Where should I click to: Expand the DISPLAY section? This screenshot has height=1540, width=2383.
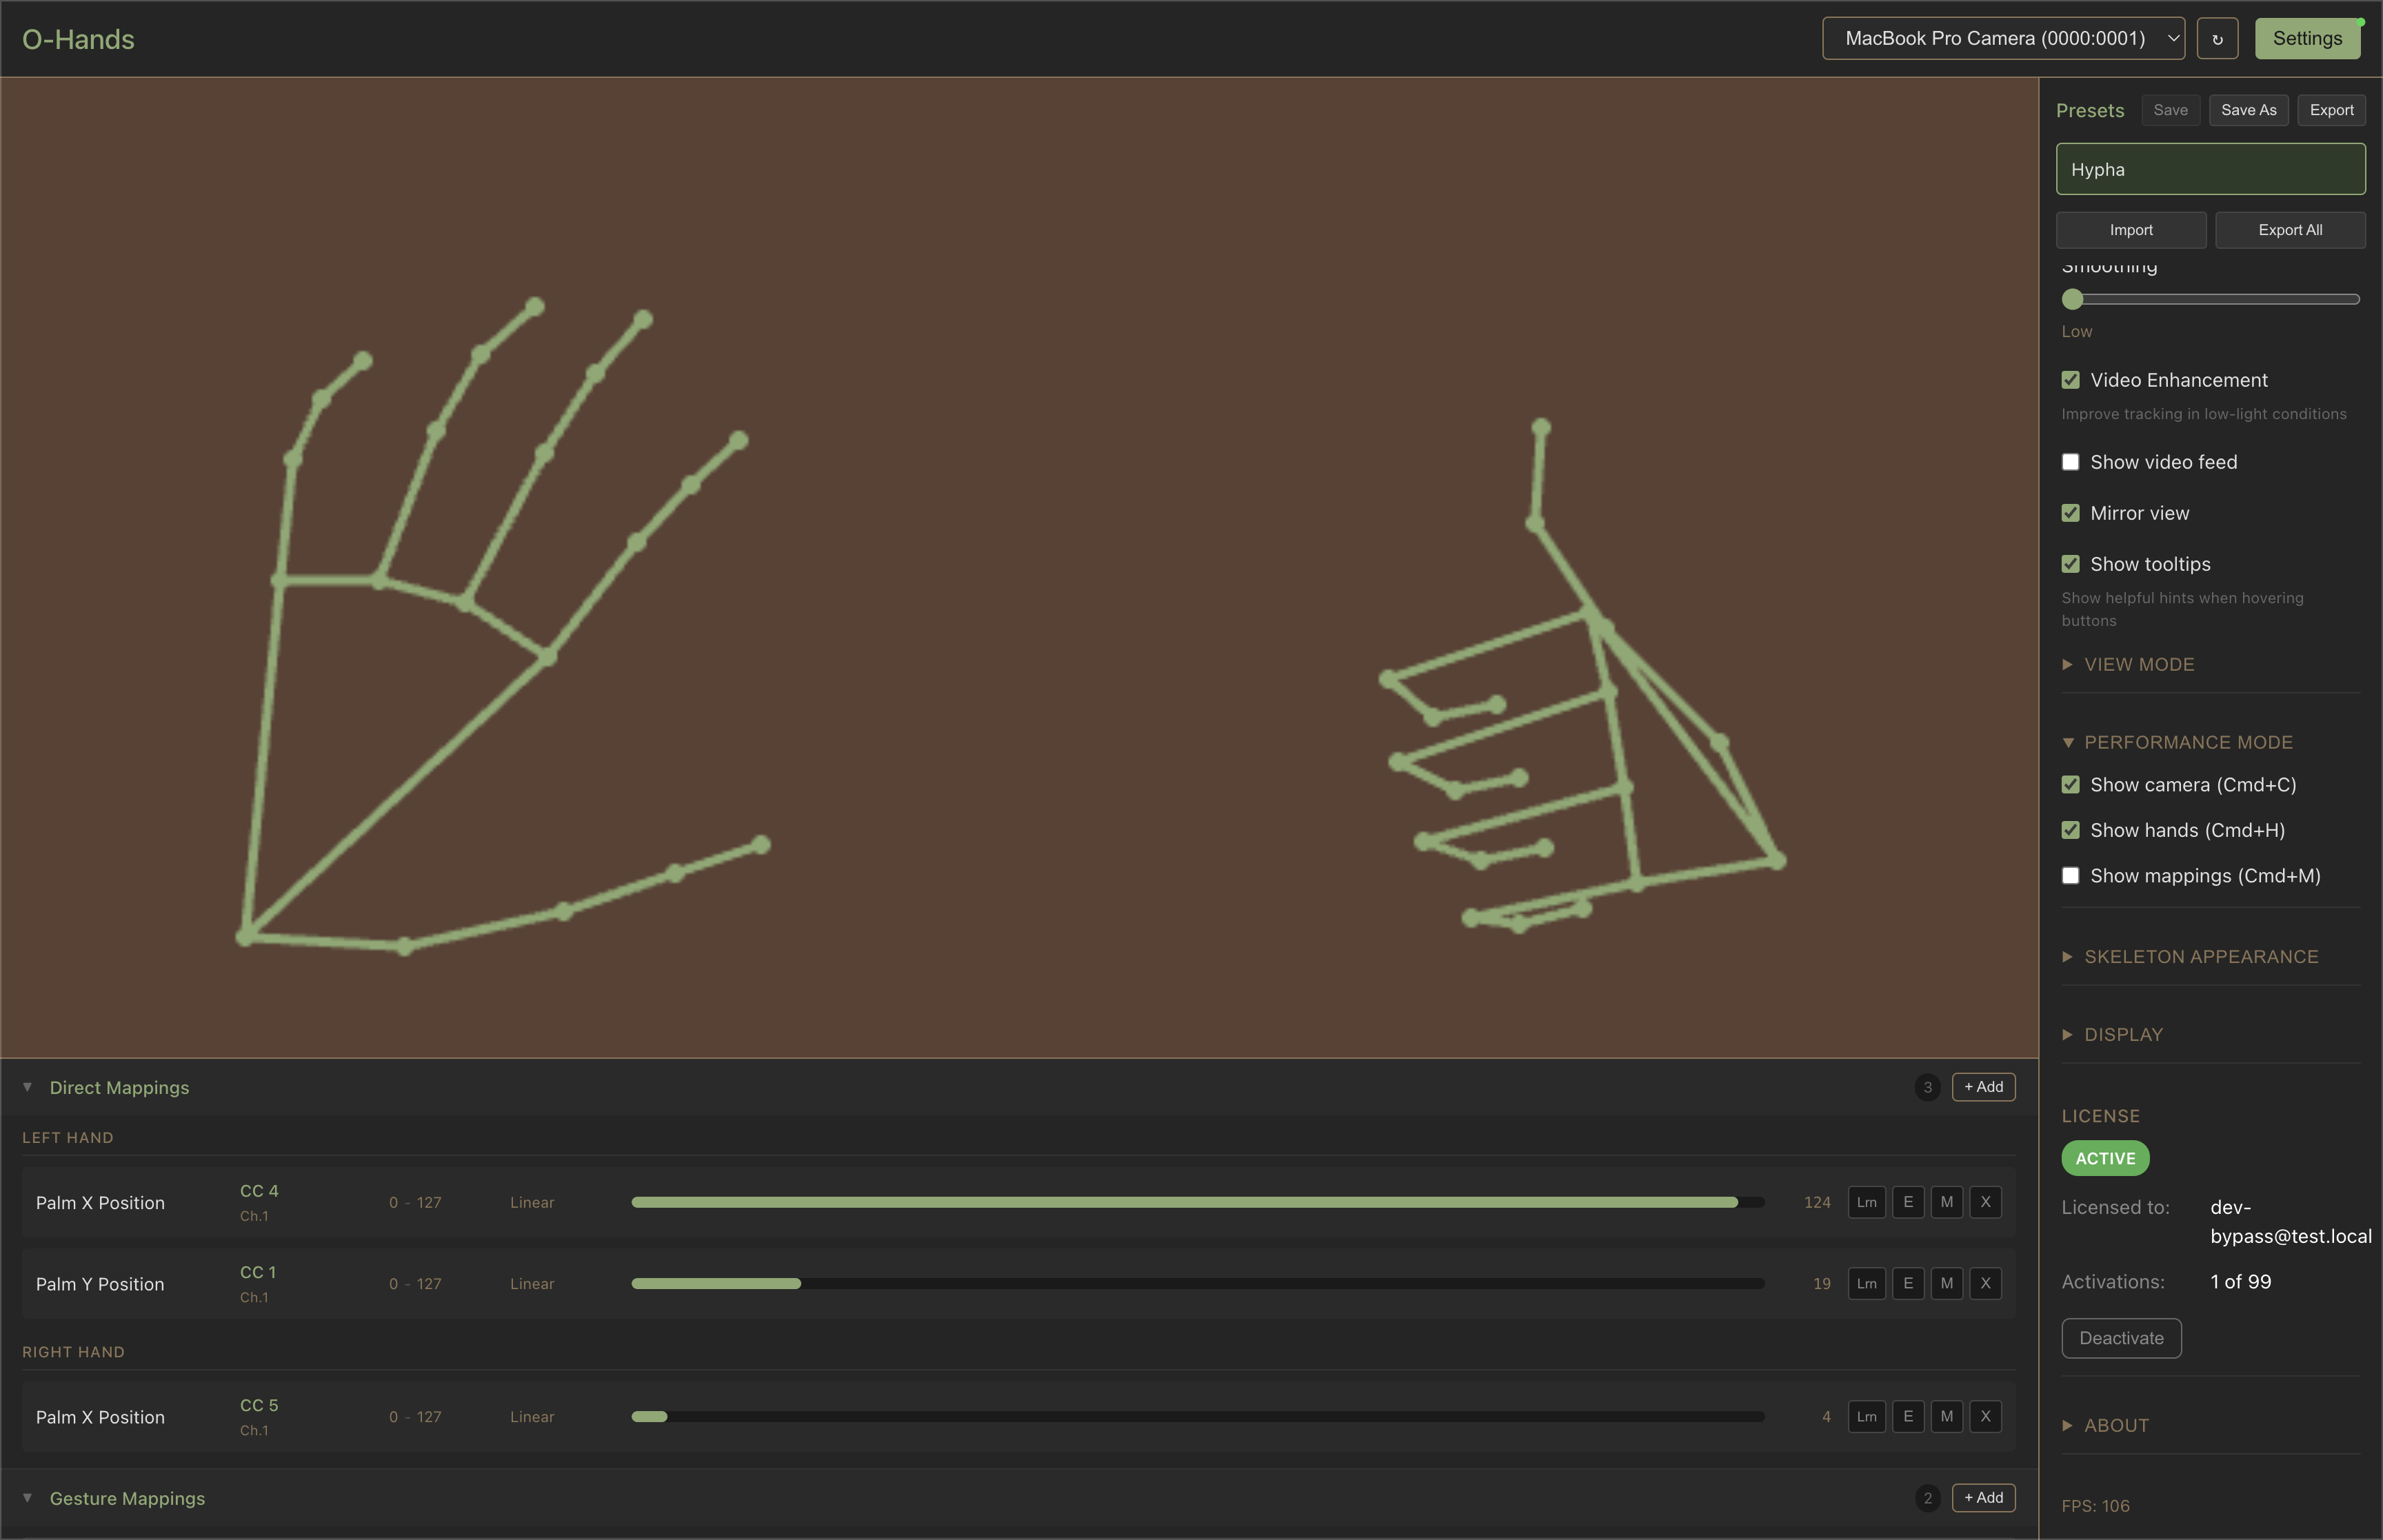coord(2122,1035)
